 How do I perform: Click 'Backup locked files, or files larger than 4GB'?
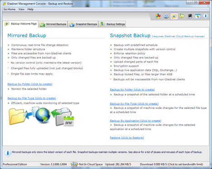pos(143,74)
